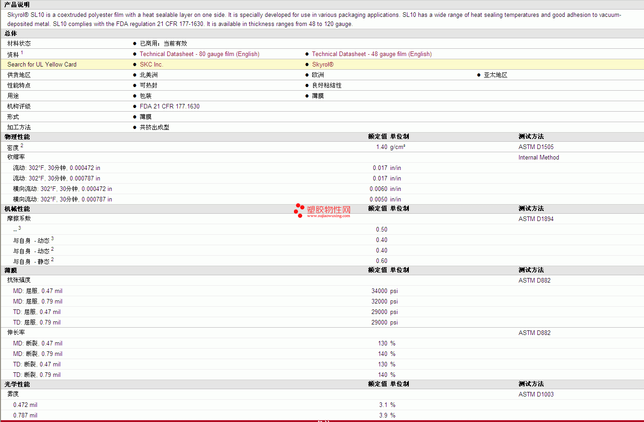Click the 抗张强度 property label
644x422 pixels.
pyautogui.click(x=19, y=280)
